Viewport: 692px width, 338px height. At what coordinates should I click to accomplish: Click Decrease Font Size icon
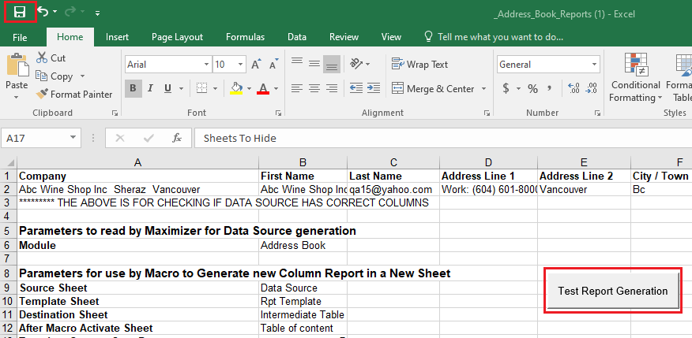click(x=274, y=65)
